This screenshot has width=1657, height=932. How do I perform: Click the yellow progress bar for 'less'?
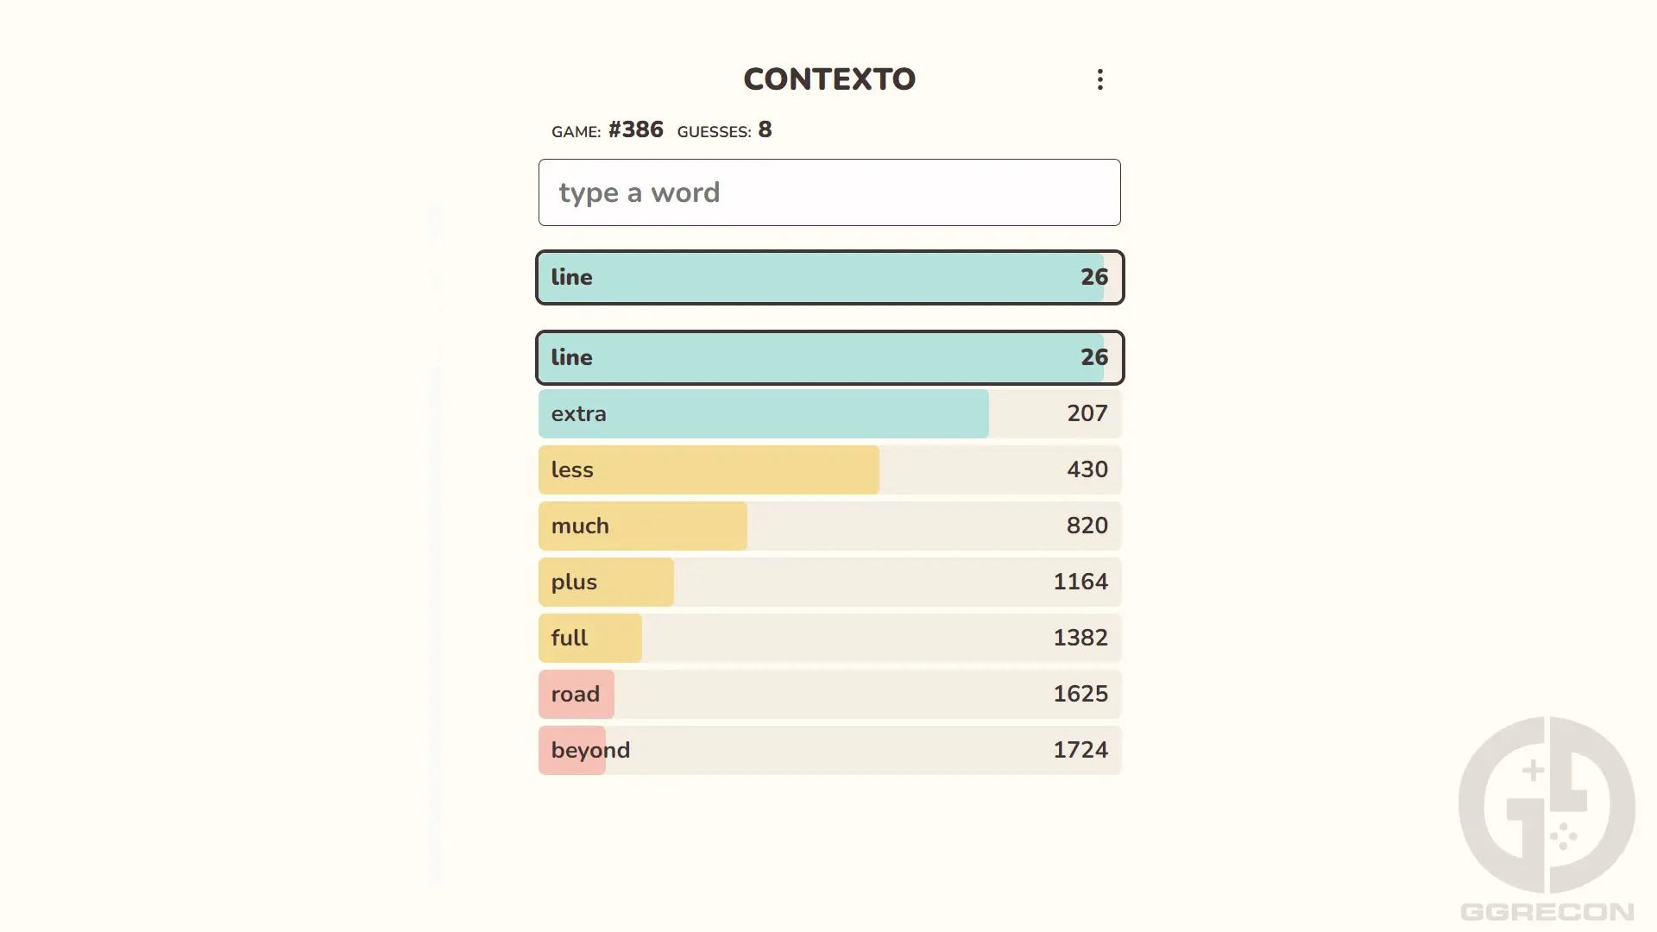point(708,469)
